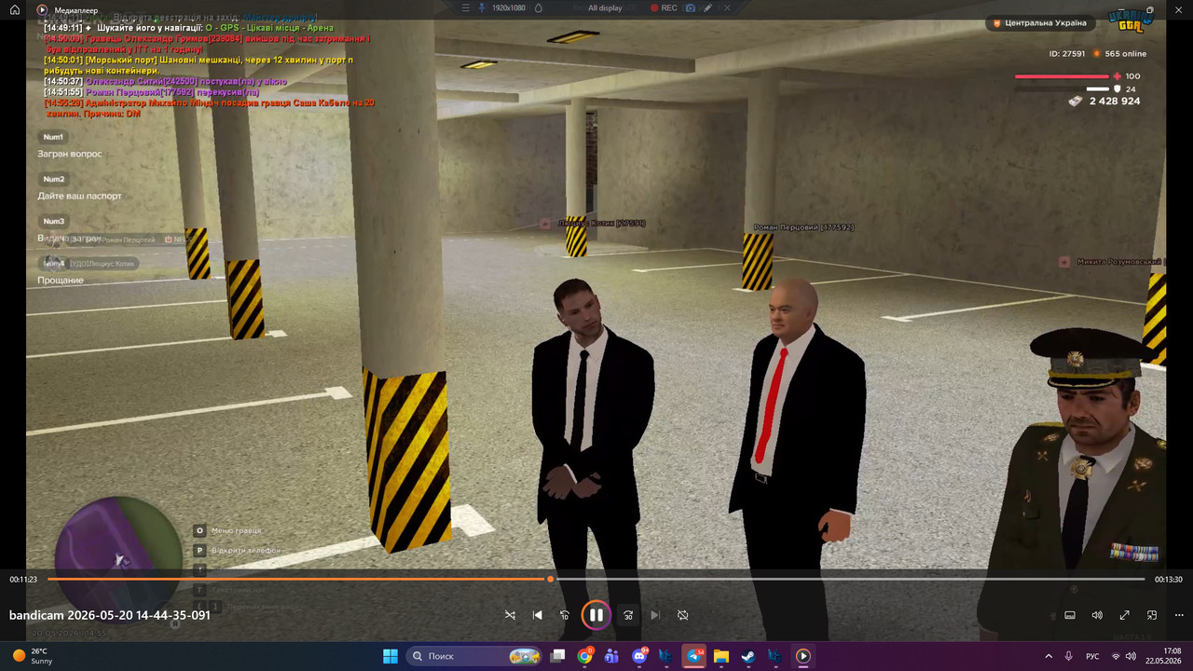
Task: Toggle subtitles and captions
Action: point(1070,615)
